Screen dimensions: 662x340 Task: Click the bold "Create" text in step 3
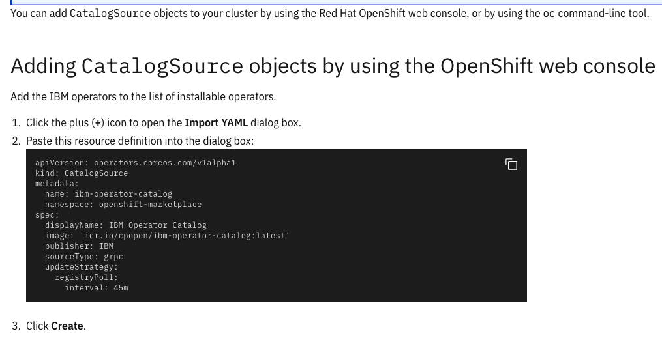[67, 326]
